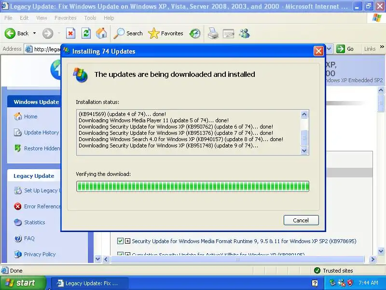Click the Restore Hidden green arrow icon
The image size is (386, 290).
18,148
